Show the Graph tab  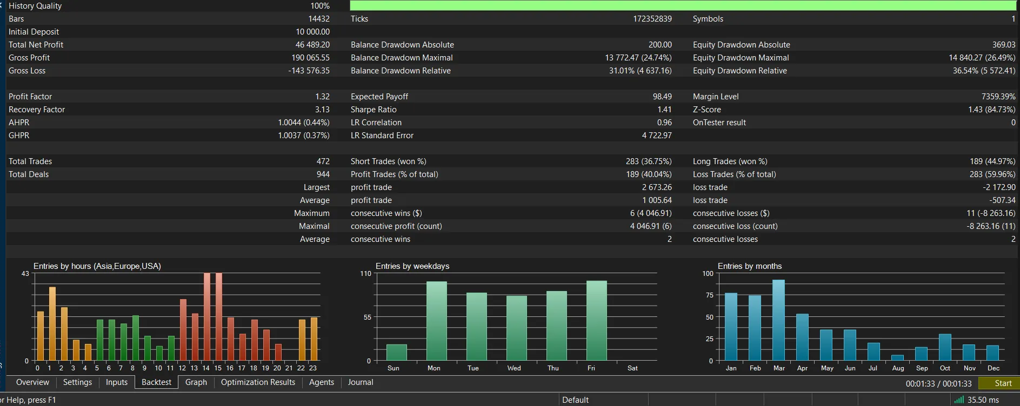click(196, 382)
